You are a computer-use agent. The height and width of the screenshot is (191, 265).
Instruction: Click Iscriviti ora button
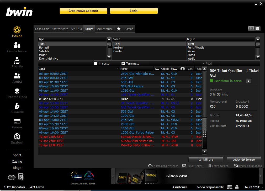click(205, 160)
